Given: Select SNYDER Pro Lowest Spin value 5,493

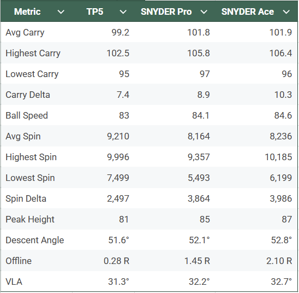Looking at the screenshot, I should tap(199, 178).
